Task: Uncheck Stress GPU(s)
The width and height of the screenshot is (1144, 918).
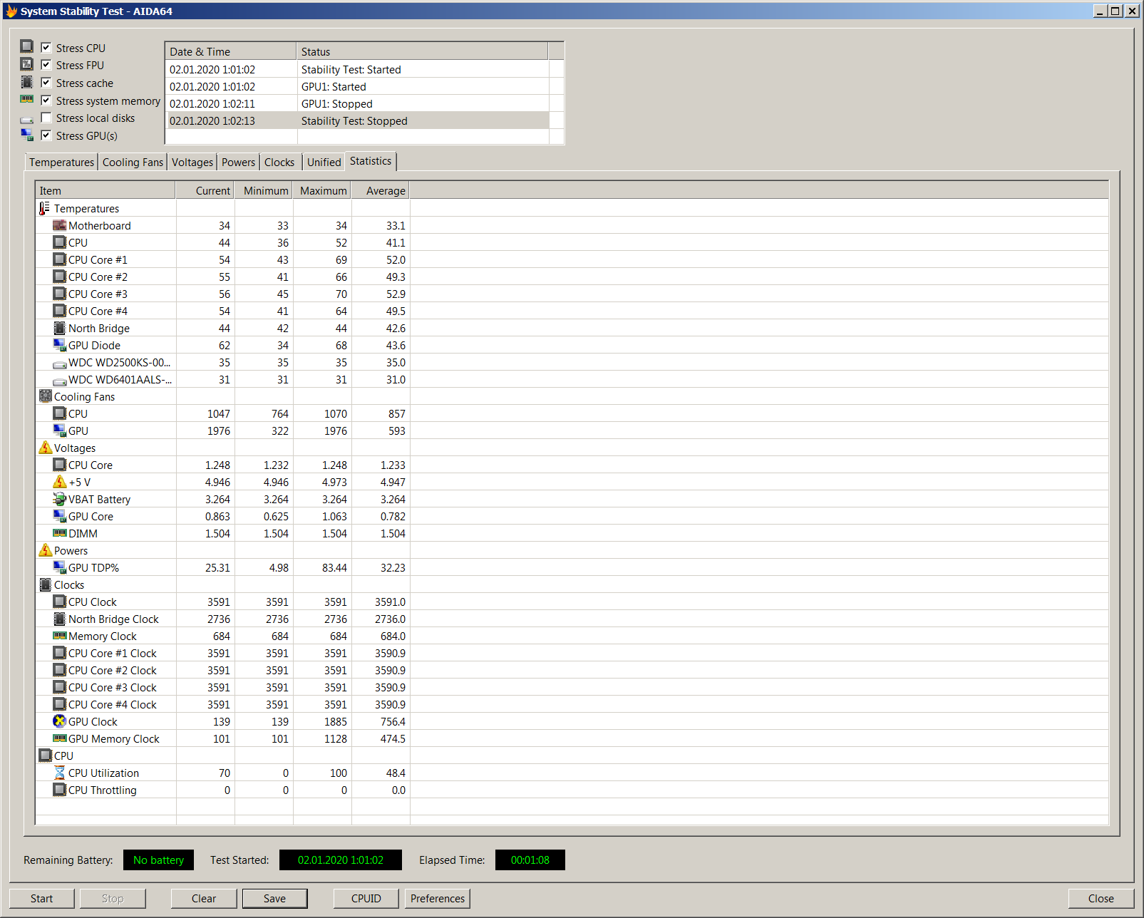Action: click(x=46, y=135)
